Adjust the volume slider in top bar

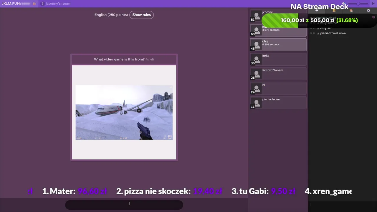click(x=358, y=4)
